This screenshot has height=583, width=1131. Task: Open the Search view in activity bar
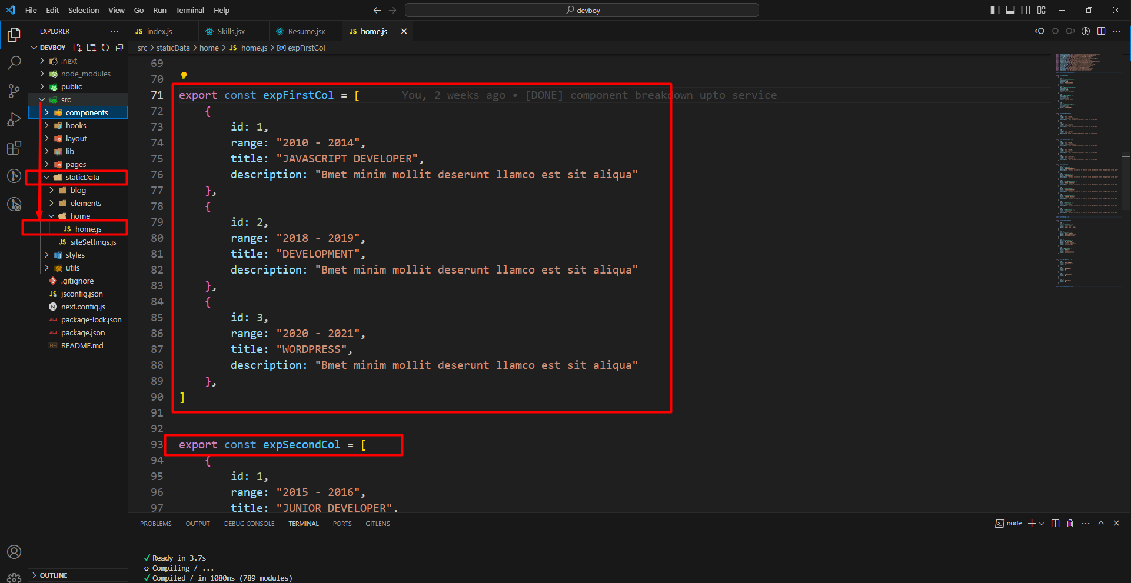pos(14,62)
